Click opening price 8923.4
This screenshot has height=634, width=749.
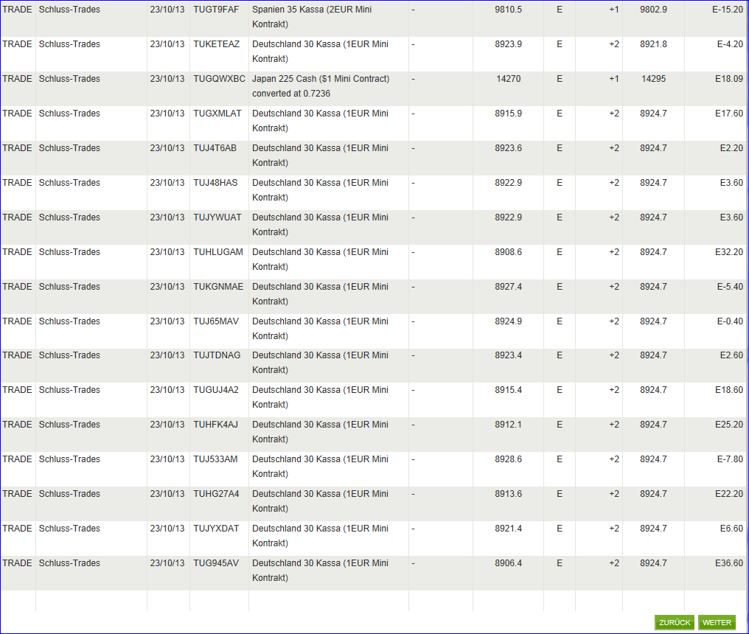point(508,355)
